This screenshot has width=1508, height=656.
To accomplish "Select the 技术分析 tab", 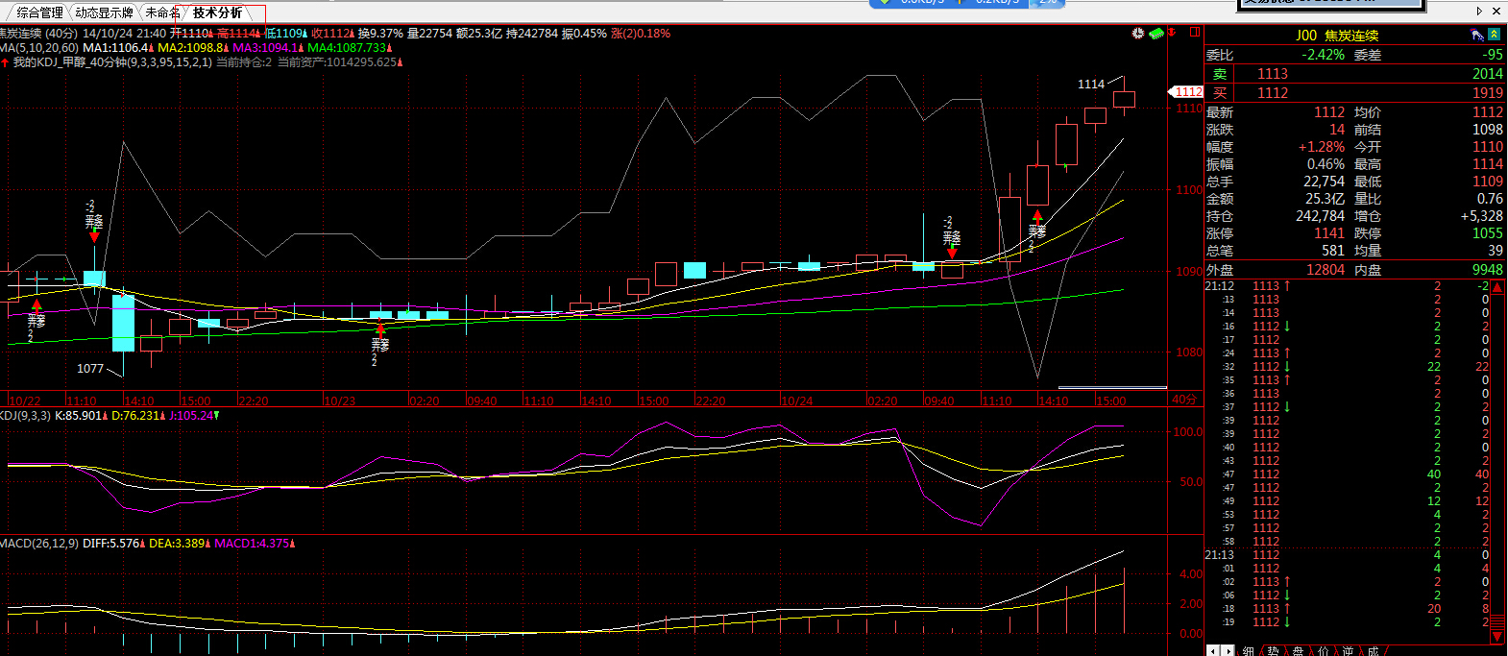I will (217, 12).
